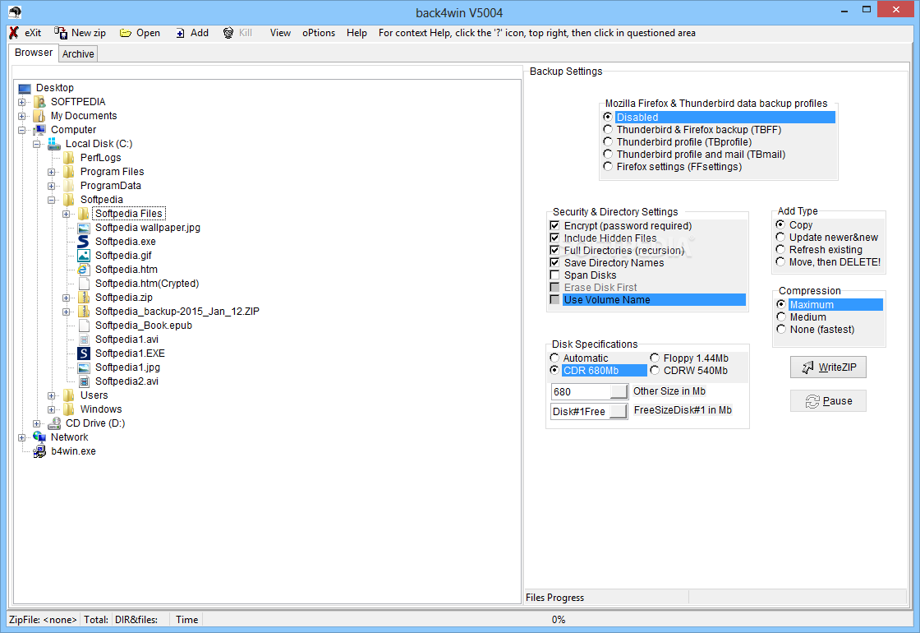Screen dimensions: 920x633
Task: Select Softpedia_backup-2015_Jan_12.ZIP in tree
Action: 177,312
